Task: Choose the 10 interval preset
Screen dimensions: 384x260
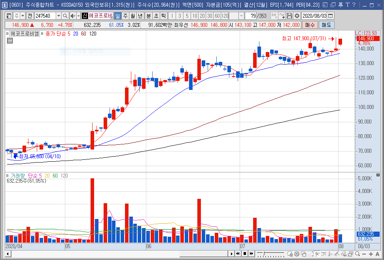Action: tap(195, 16)
